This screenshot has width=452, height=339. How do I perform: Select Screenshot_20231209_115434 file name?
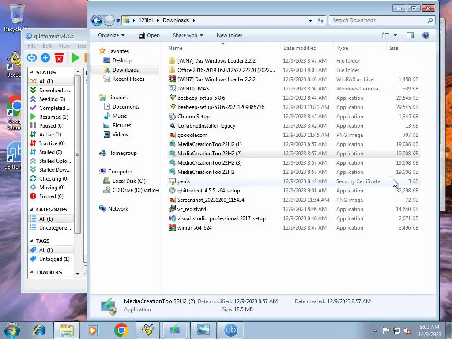point(211,200)
